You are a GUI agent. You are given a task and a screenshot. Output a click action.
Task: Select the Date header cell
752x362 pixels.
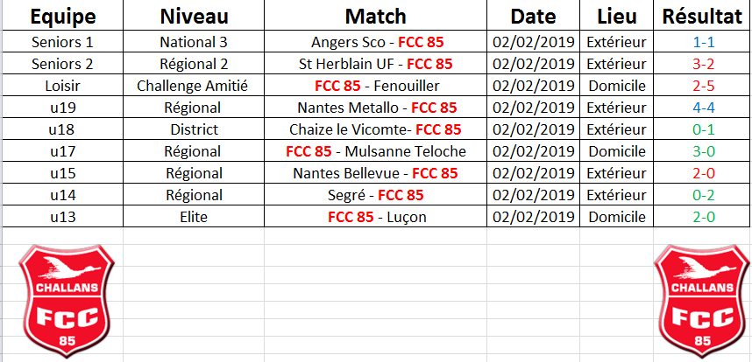point(533,17)
